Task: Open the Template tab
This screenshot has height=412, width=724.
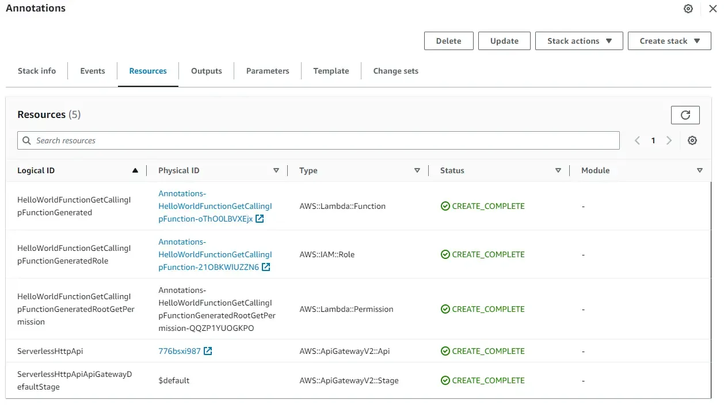Action: coord(331,71)
